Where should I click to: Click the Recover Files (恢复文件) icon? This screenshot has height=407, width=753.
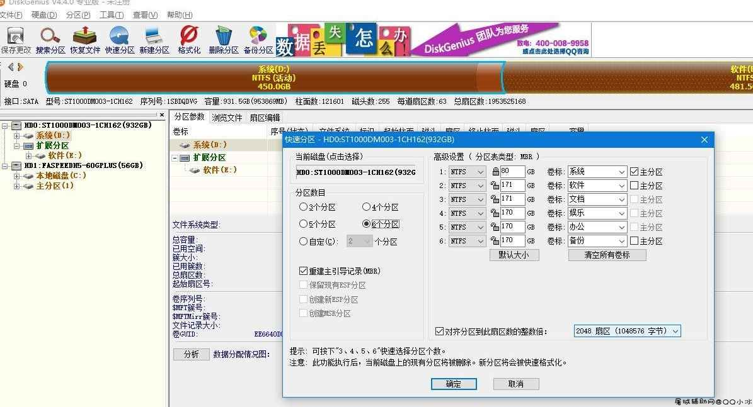click(85, 40)
